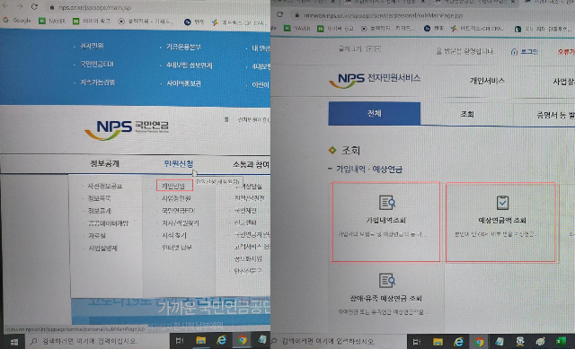Open the Google bookmark in left browser

point(17,21)
